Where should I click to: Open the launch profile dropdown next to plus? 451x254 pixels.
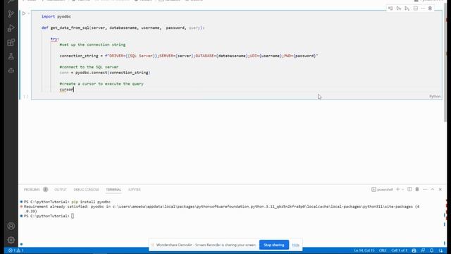(402, 189)
